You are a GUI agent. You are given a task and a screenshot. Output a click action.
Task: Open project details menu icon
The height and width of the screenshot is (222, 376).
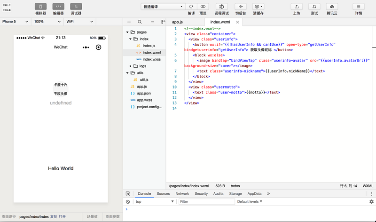[x=359, y=7]
